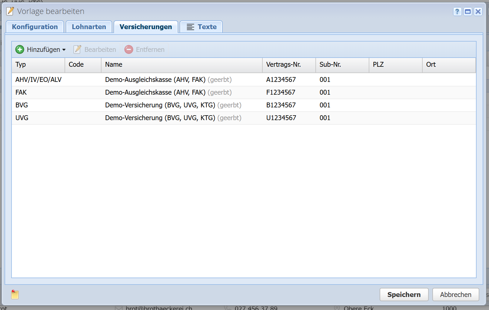Select the Versicherungen tab
Screen dimensions: 489x310
146,27
